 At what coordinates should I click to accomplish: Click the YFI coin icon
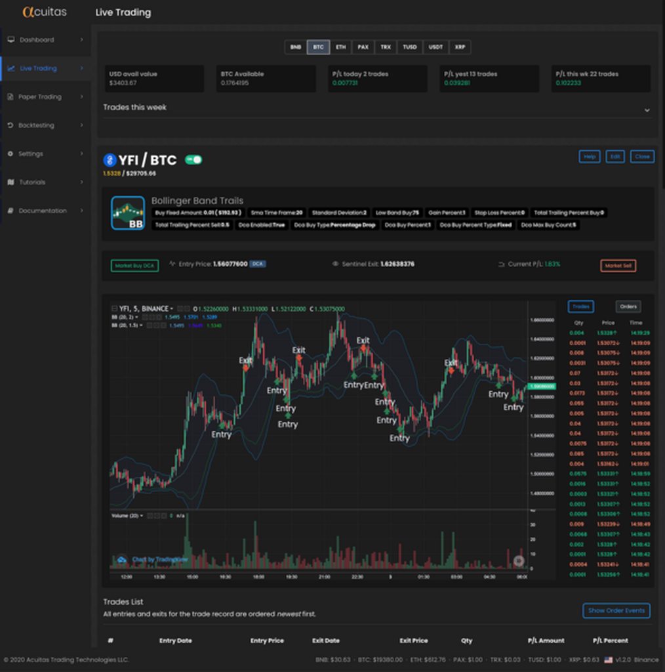point(110,160)
